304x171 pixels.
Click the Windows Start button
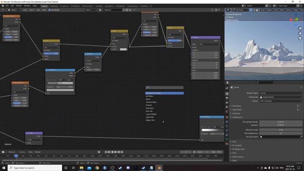(3, 168)
